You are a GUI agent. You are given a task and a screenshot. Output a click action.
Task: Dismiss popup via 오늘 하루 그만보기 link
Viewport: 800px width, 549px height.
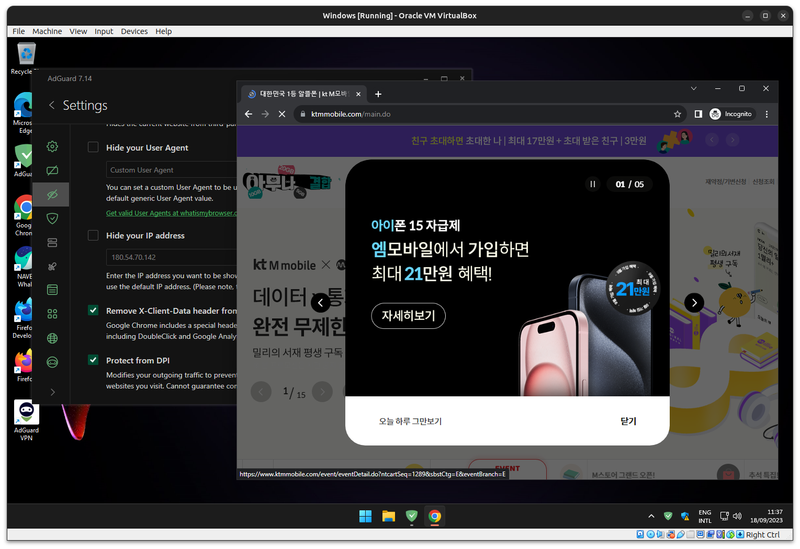pyautogui.click(x=410, y=421)
